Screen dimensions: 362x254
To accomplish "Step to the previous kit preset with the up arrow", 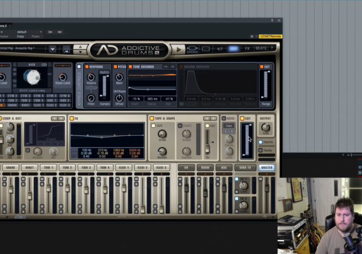I will (x=80, y=47).
